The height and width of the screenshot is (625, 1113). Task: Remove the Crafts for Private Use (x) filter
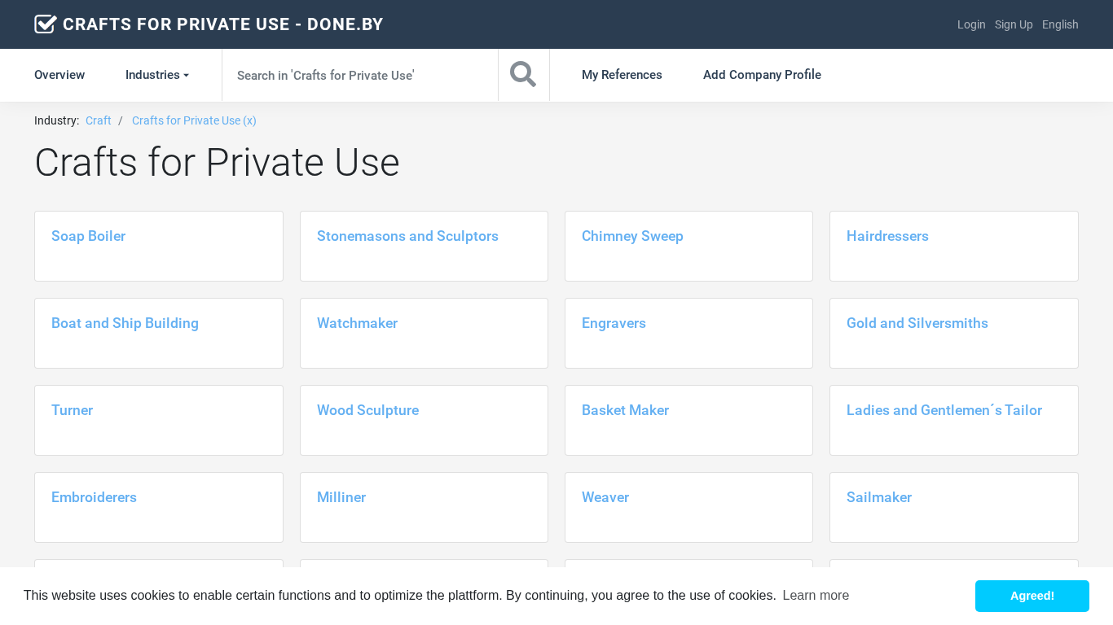click(194, 120)
